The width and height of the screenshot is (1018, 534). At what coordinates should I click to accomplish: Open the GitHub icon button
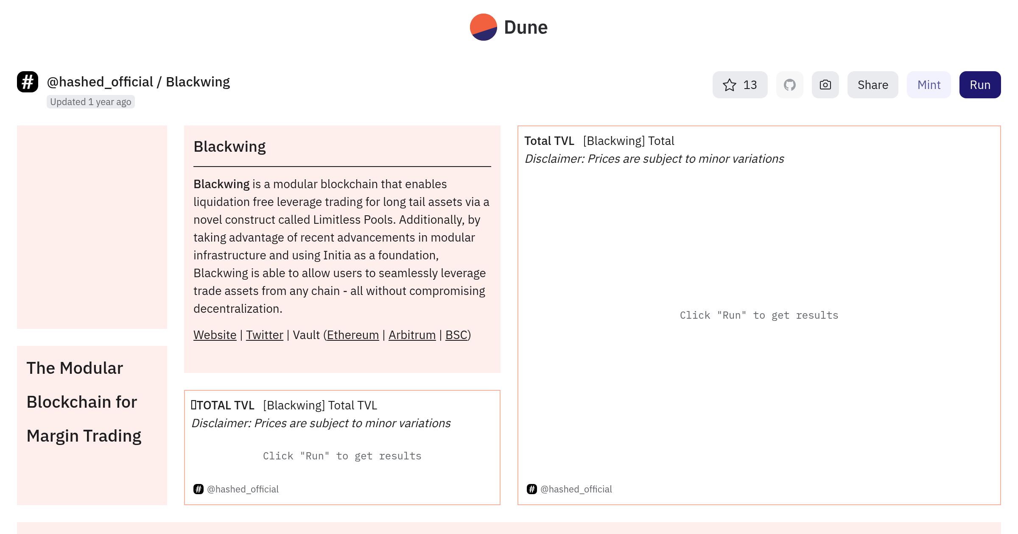[789, 85]
